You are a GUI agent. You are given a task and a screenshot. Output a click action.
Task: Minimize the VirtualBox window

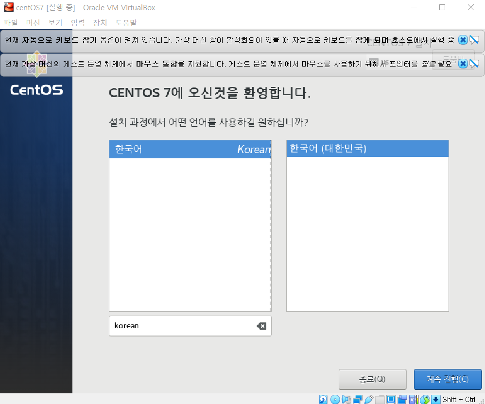414,7
